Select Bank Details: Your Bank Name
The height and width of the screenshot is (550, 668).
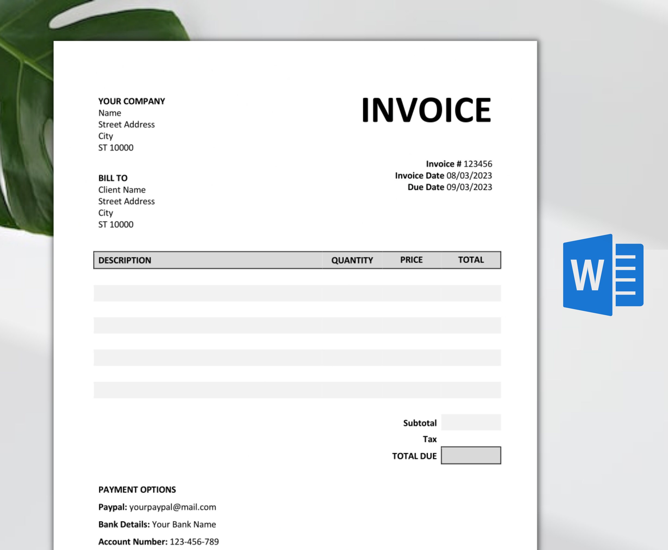pyautogui.click(x=157, y=524)
